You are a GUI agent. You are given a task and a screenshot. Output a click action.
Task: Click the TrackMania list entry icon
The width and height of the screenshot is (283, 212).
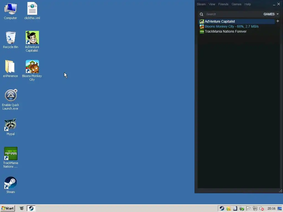(202, 31)
